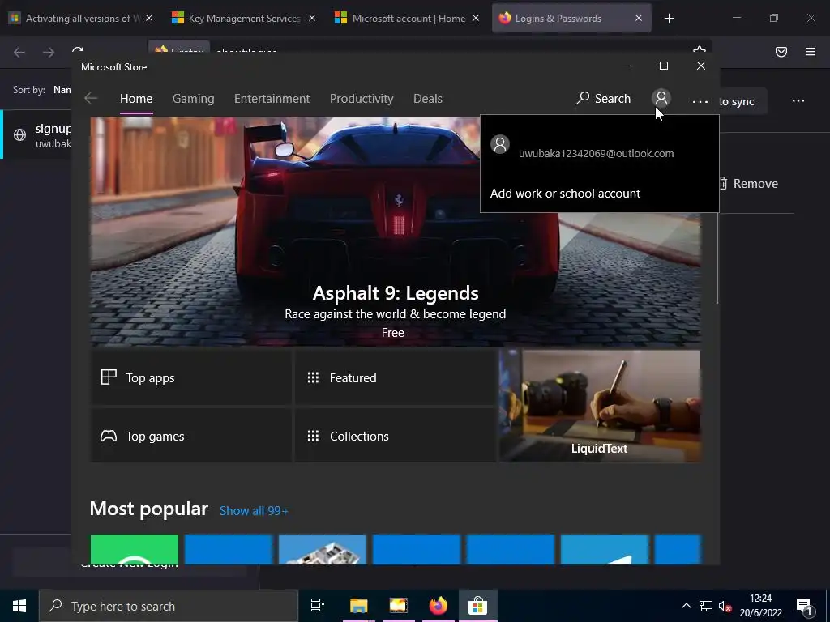
Task: Open a new Firefox tab
Action: tap(669, 19)
